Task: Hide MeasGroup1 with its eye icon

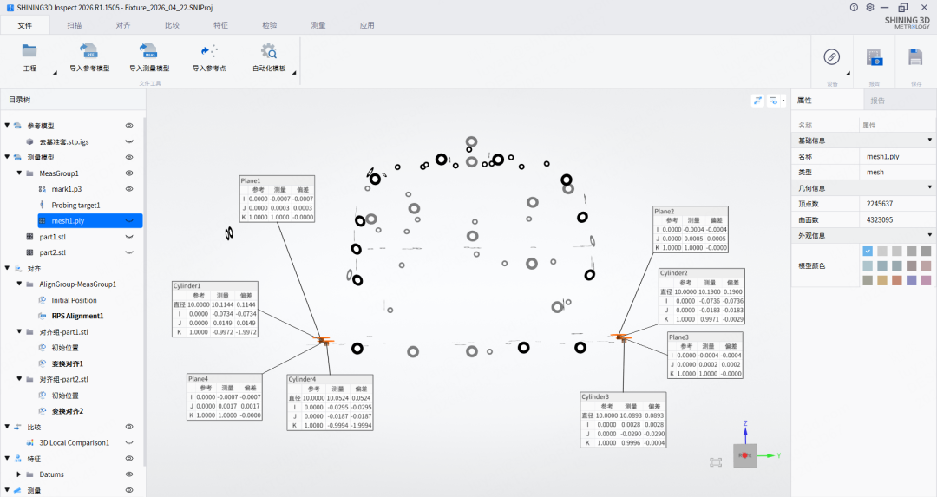Action: click(128, 173)
